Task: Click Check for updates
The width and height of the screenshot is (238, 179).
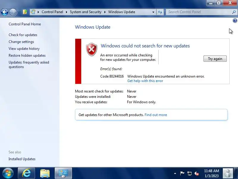Action: coord(23,35)
